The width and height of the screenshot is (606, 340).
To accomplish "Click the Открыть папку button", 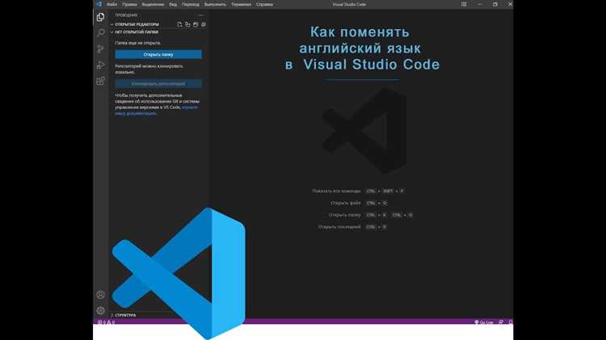I will [x=158, y=54].
